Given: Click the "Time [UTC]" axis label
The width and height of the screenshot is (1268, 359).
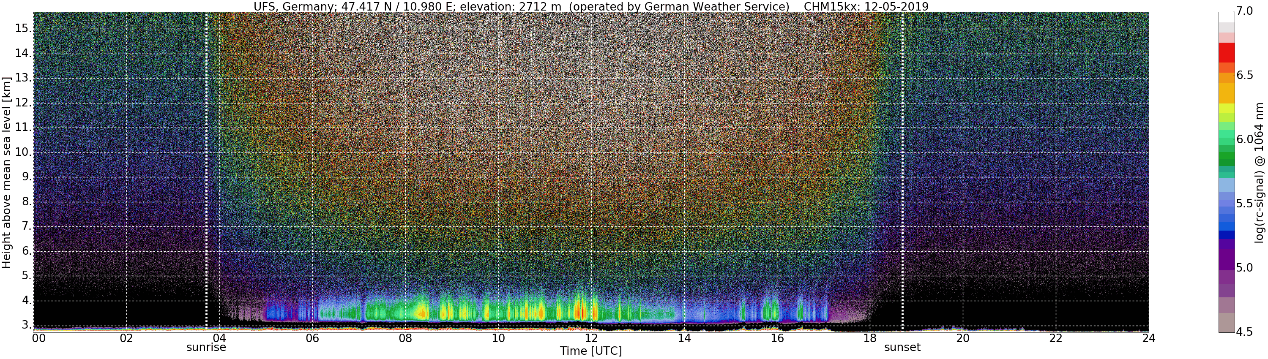Looking at the screenshot, I should [x=591, y=351].
